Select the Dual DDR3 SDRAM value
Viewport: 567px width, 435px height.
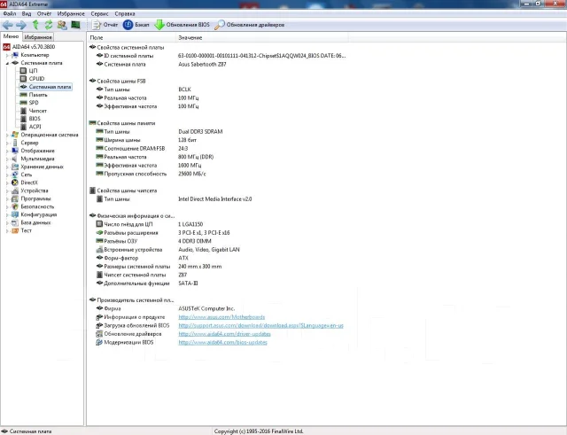click(x=200, y=132)
